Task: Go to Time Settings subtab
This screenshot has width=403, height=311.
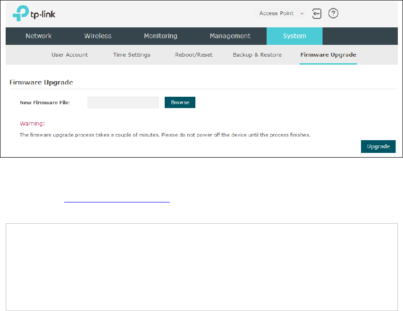Action: (132, 55)
